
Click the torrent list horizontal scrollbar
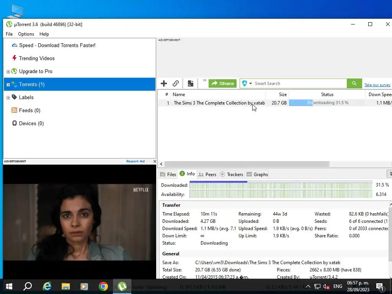[x=247, y=164]
